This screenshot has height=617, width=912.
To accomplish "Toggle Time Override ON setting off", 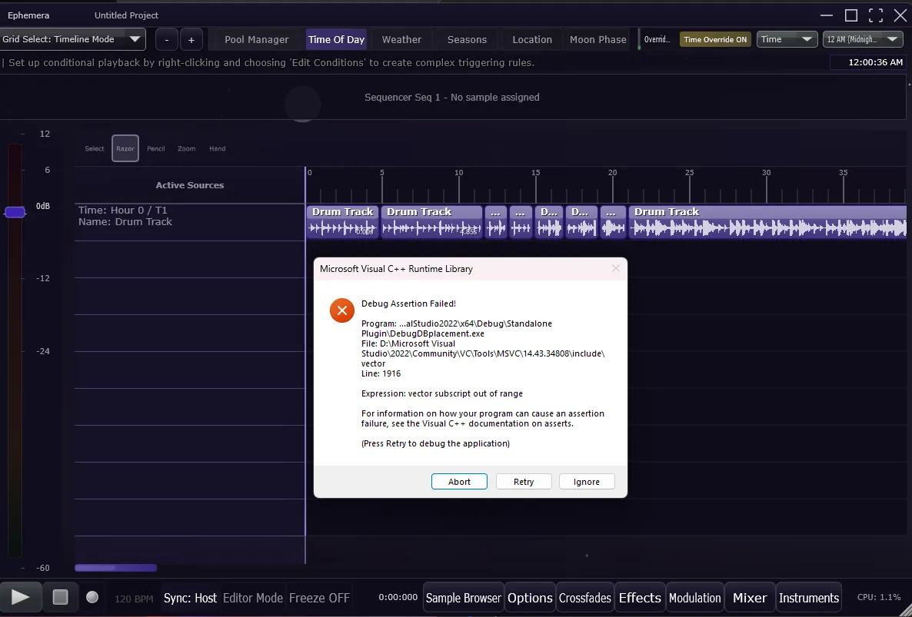I will click(714, 38).
